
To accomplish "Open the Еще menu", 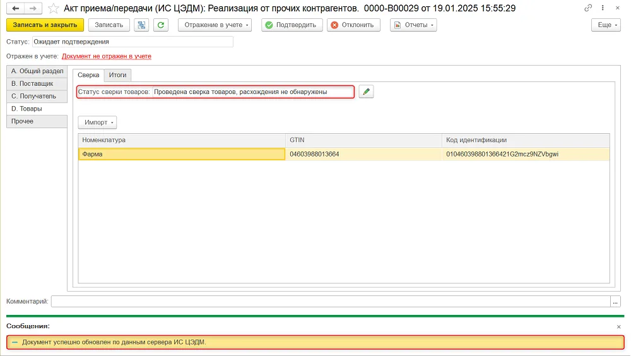I will 606,25.
